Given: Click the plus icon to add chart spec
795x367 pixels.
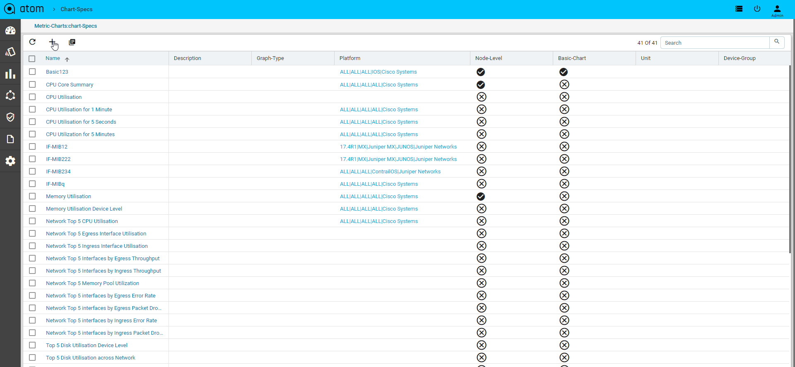Looking at the screenshot, I should coord(52,42).
